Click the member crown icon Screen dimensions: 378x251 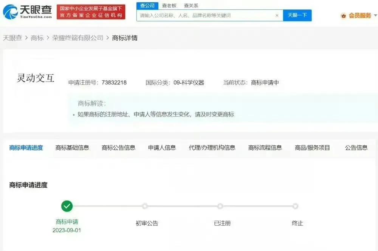pyautogui.click(x=344, y=16)
